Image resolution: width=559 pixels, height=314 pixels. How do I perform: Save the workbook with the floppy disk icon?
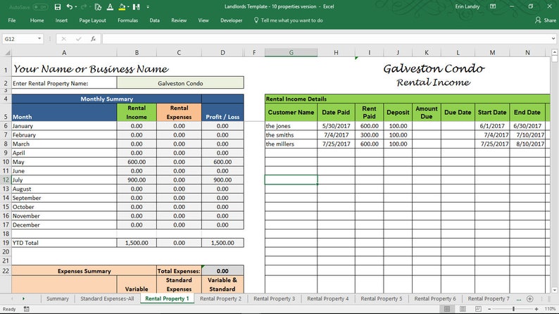[x=58, y=7]
